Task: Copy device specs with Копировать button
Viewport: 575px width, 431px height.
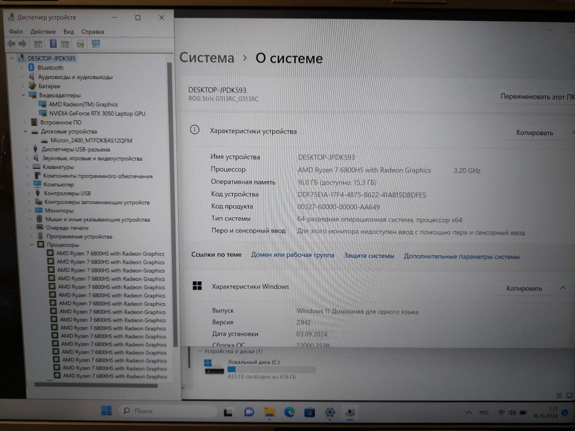Action: (x=535, y=132)
